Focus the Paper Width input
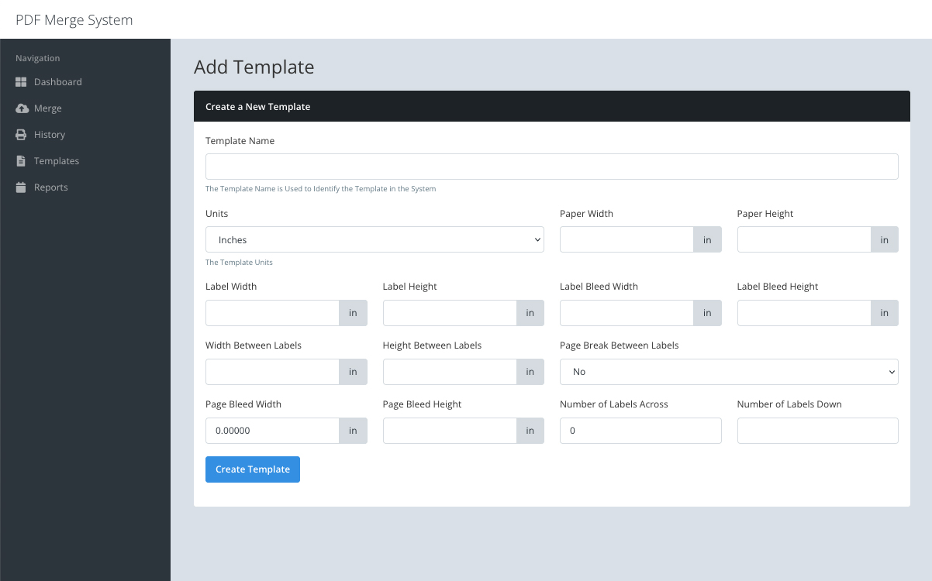The image size is (932, 581). [627, 239]
